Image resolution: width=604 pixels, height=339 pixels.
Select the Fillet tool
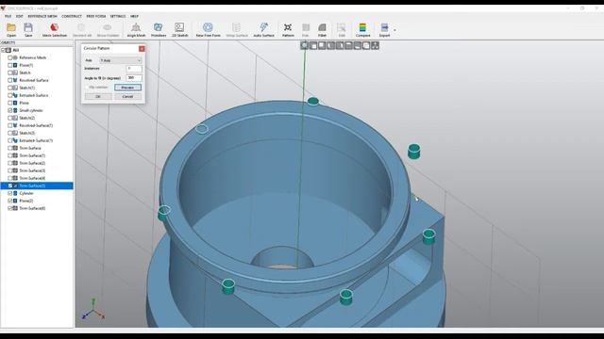[322, 29]
